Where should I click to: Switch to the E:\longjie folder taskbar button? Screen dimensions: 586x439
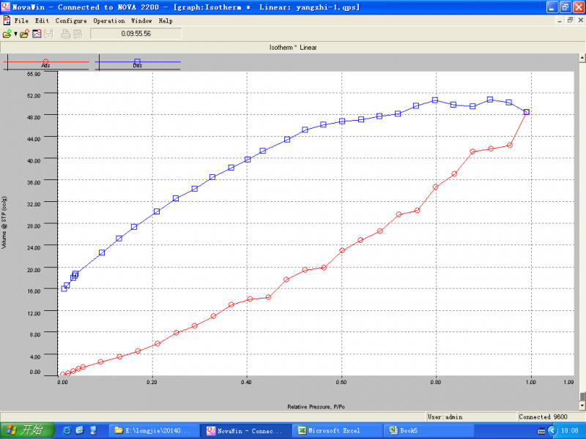tap(154, 431)
